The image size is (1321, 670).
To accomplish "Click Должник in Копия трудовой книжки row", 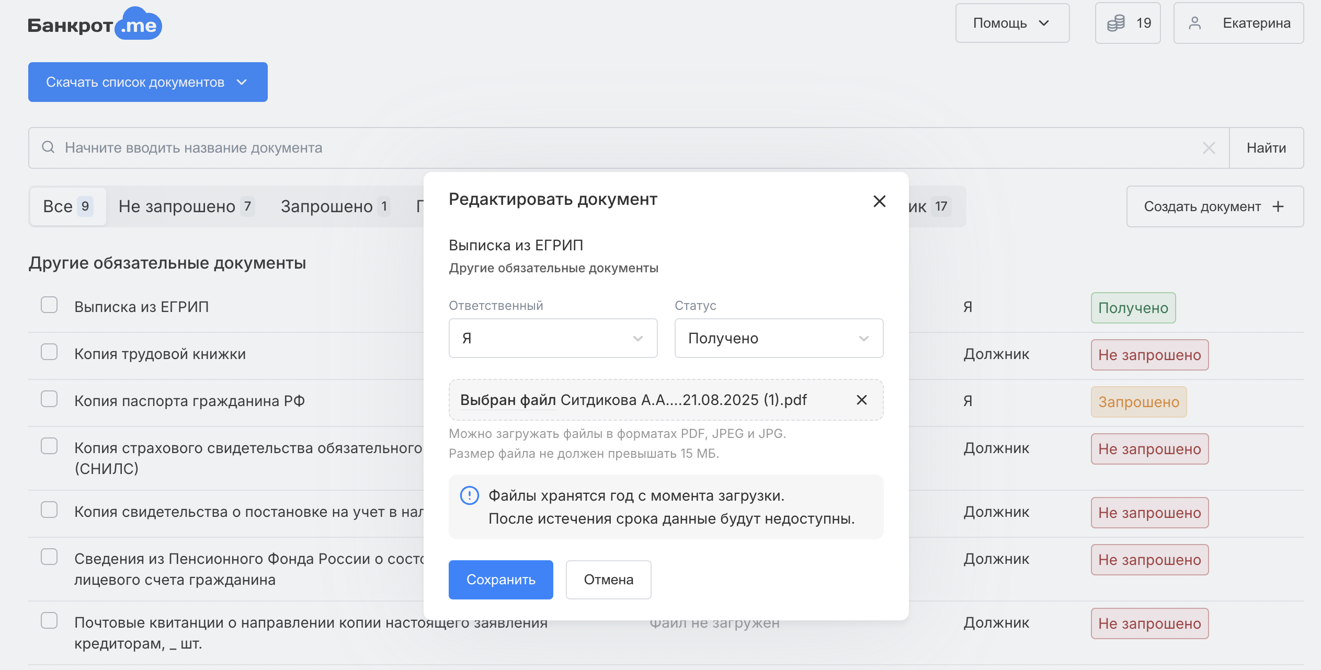I will tap(996, 354).
